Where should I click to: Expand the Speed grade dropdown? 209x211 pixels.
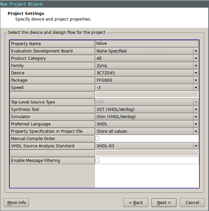point(147,88)
